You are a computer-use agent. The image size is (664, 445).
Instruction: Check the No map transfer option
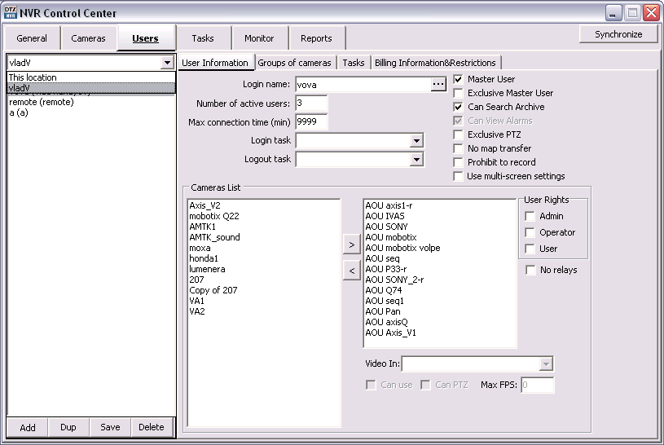pyautogui.click(x=458, y=149)
